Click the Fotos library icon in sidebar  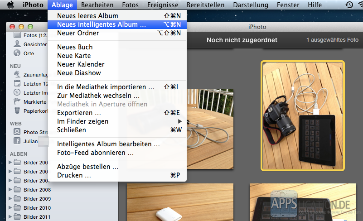coord(17,35)
